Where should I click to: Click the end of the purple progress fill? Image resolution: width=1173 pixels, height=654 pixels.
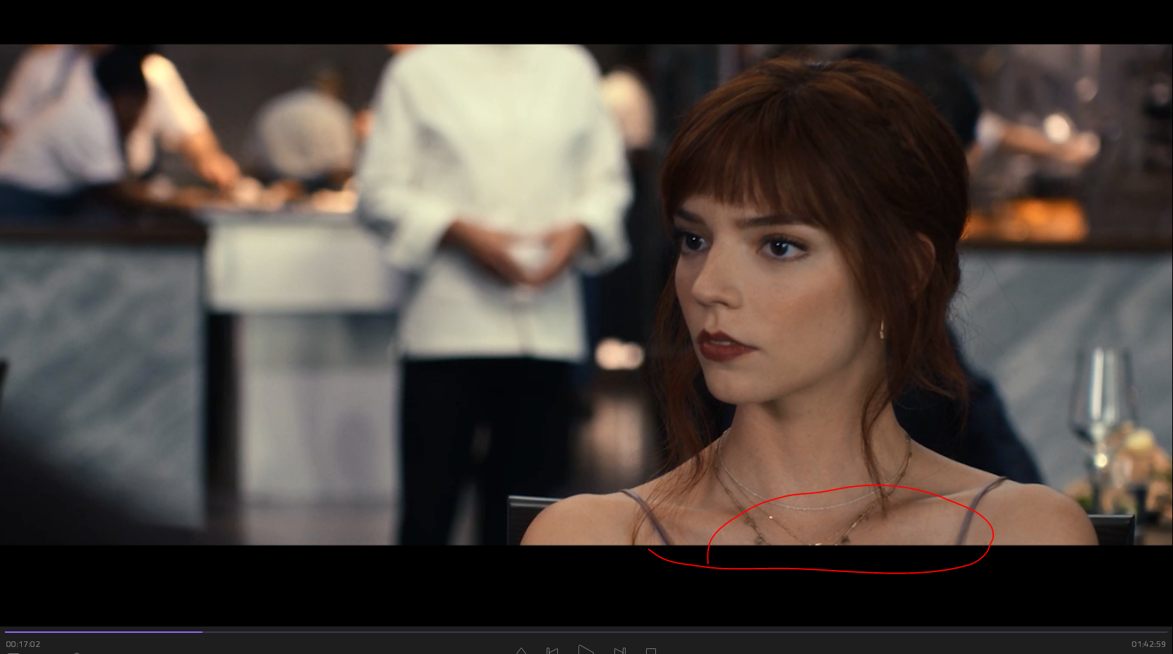pyautogui.click(x=202, y=632)
